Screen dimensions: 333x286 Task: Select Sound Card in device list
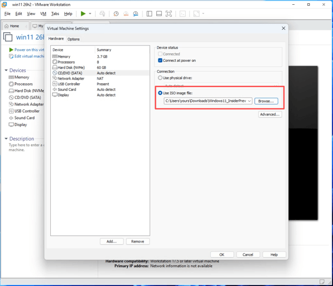pos(100,90)
